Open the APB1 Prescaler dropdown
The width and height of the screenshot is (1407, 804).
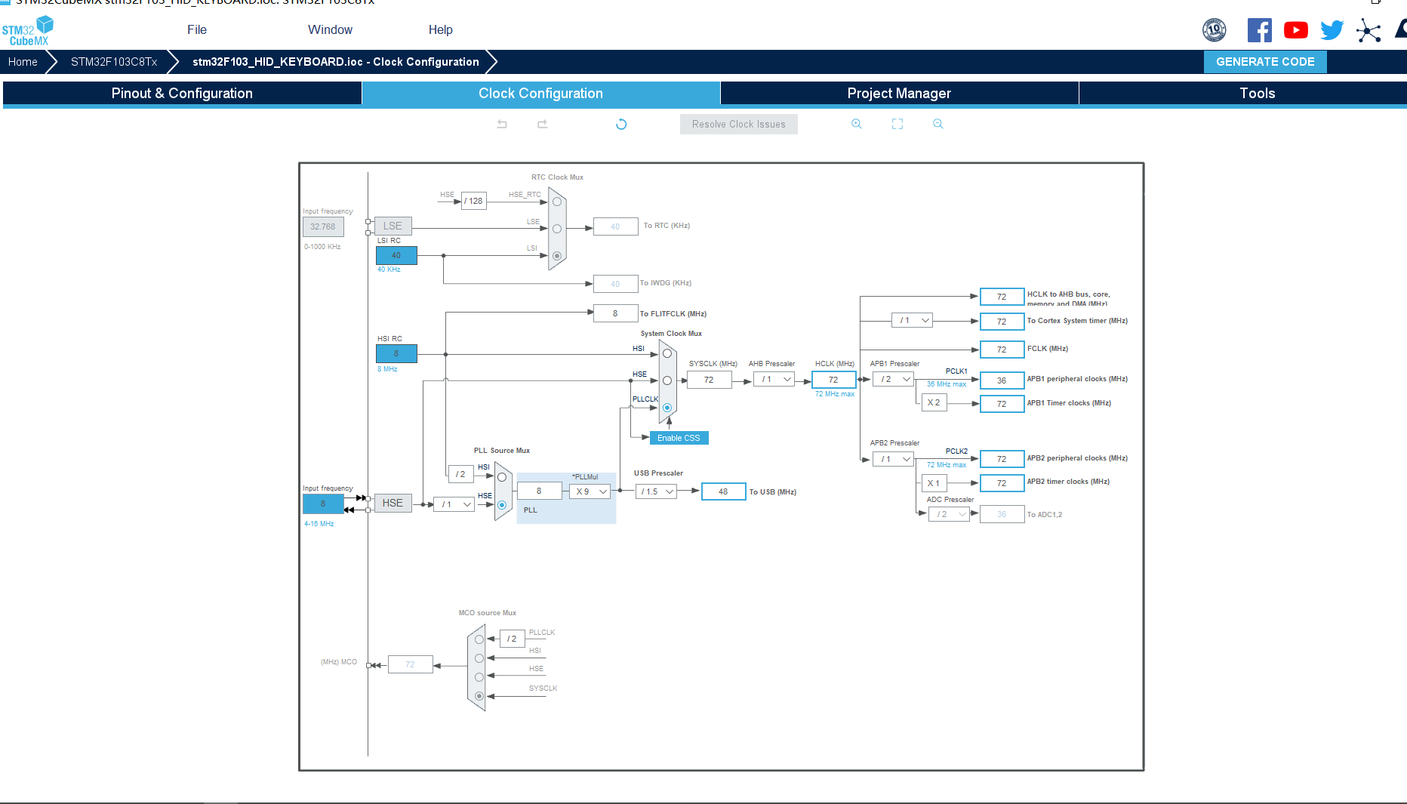click(x=894, y=380)
